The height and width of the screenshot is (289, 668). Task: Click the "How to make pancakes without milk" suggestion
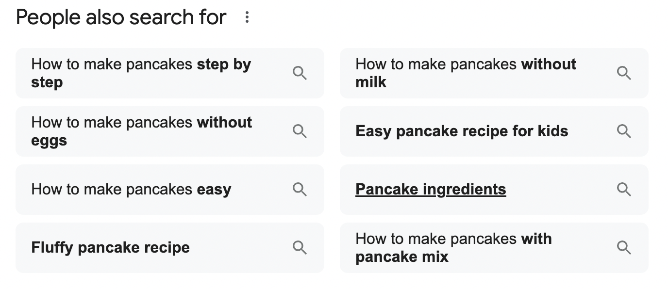(466, 73)
